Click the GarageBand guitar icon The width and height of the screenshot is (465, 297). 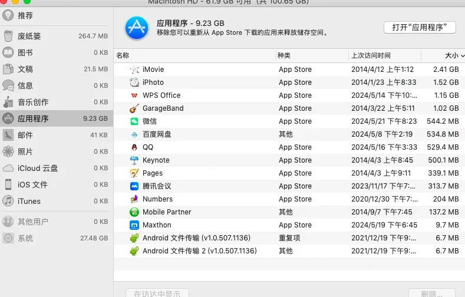134,108
